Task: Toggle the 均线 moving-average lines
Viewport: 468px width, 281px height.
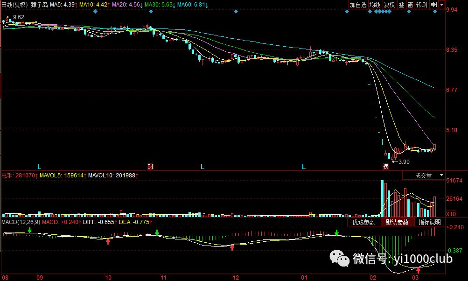Action: pos(375,5)
